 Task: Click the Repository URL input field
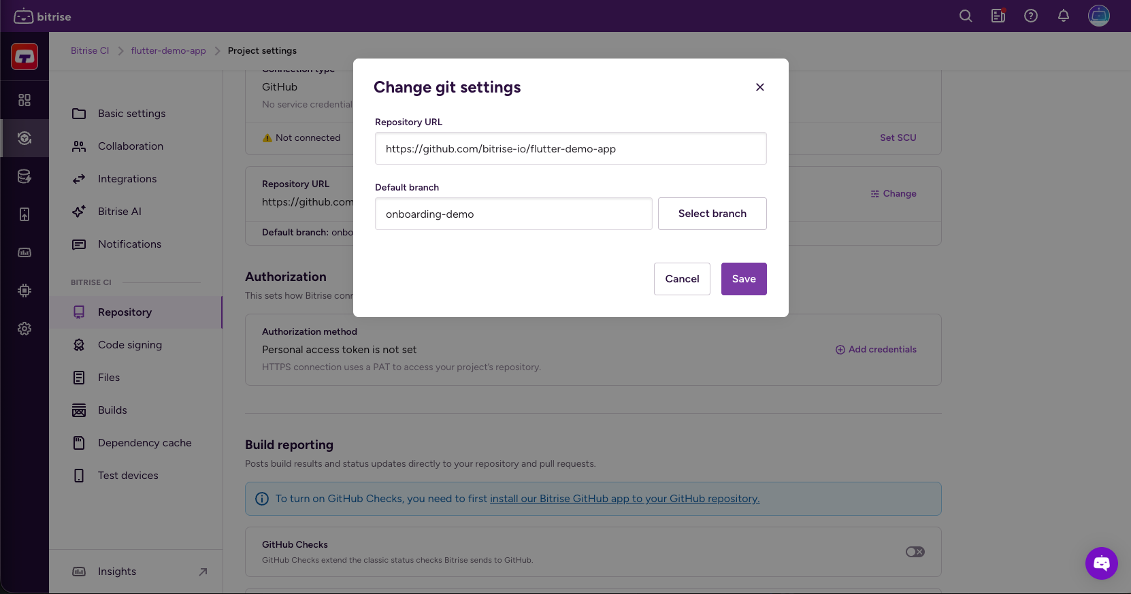point(571,148)
